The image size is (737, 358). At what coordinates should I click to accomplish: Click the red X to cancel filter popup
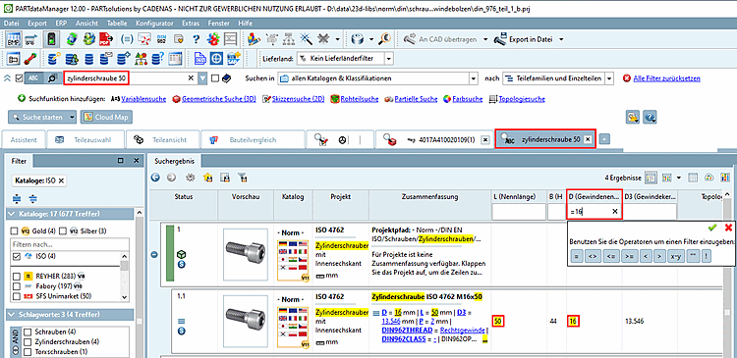coord(728,228)
